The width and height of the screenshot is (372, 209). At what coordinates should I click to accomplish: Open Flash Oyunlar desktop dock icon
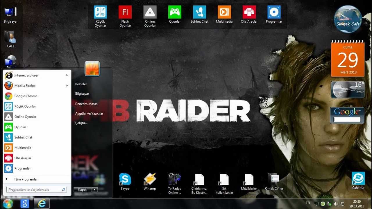[125, 16]
